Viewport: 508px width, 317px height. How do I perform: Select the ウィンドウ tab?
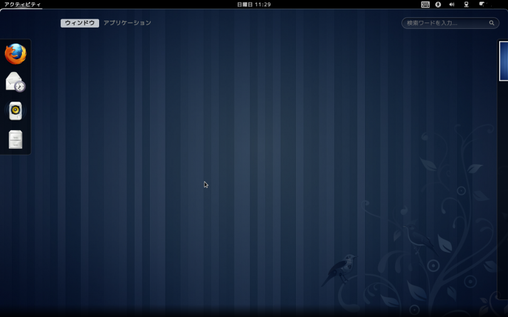point(80,23)
